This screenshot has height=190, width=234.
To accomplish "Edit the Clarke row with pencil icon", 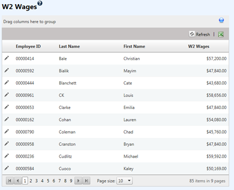I will [7, 107].
